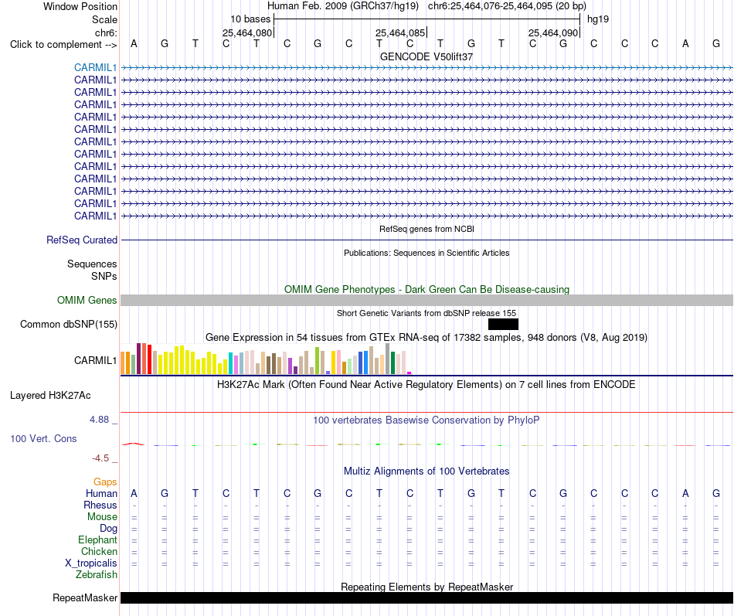Click the Layered H3K27Ac label
Screen dimensions: 734x616
(50, 396)
